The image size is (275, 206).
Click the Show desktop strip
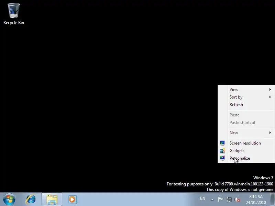click(273, 199)
